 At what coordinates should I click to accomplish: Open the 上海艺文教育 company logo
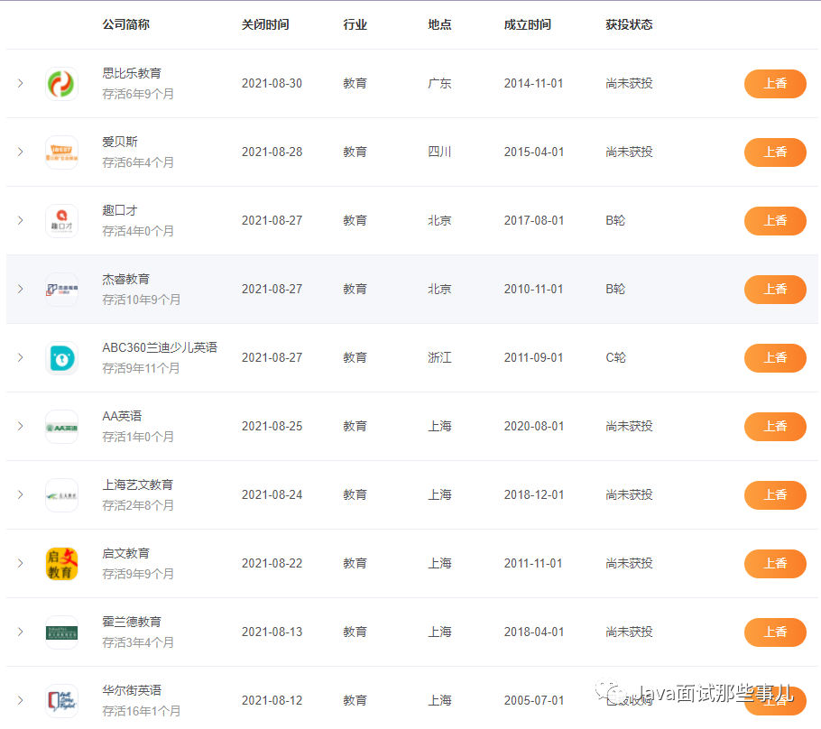click(61, 495)
